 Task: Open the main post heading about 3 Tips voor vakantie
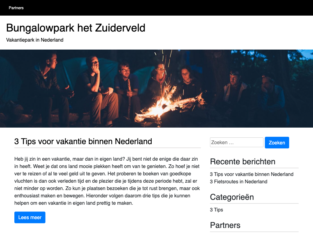[83, 141]
